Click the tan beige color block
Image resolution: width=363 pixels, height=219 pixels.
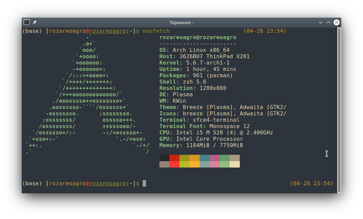[x=235, y=158]
